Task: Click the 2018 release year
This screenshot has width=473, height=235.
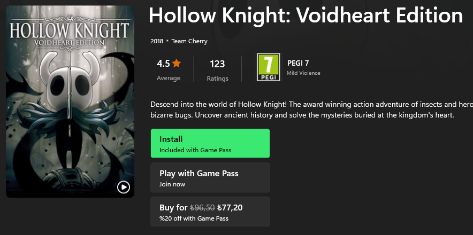Action: (157, 41)
